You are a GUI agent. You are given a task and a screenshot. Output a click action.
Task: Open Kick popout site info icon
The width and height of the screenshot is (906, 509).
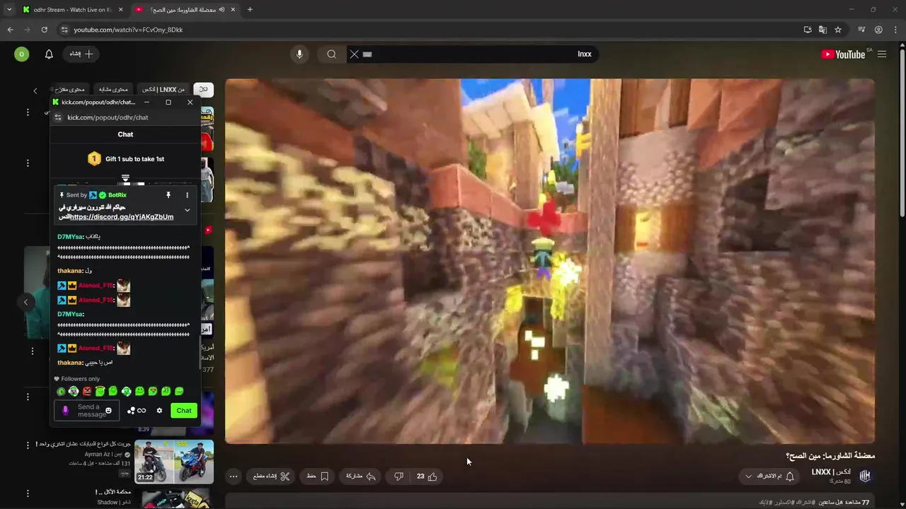[58, 117]
